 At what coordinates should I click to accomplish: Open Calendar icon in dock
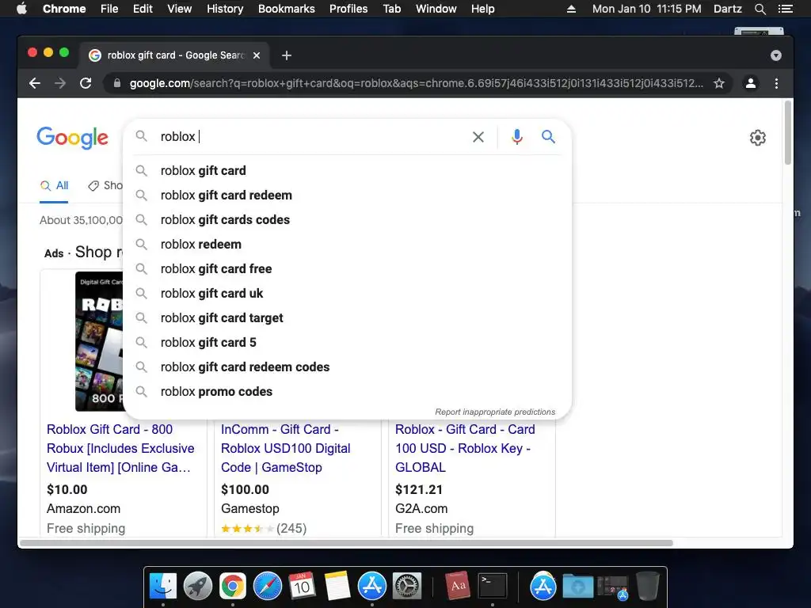tap(302, 586)
